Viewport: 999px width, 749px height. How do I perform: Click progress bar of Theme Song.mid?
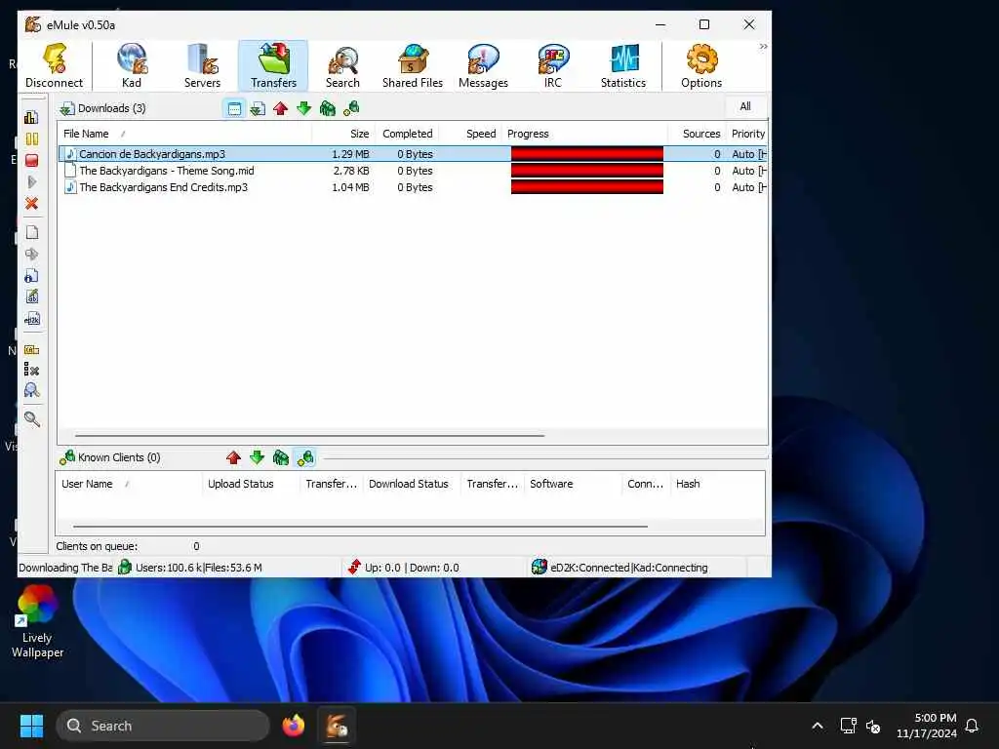(586, 171)
